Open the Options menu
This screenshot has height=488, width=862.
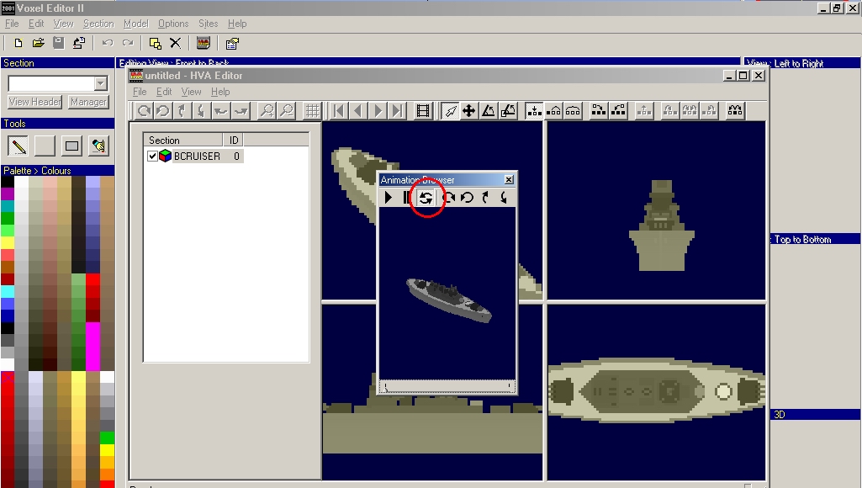coord(173,24)
